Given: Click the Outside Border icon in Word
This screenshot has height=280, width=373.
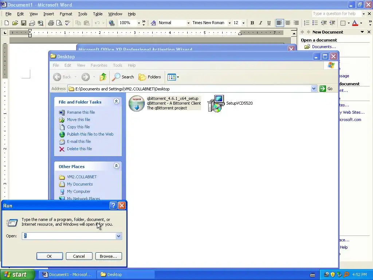Looking at the screenshot, I should coord(343,23).
